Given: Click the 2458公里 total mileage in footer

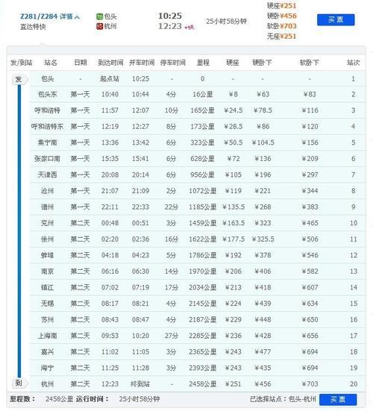Looking at the screenshot, I should (x=59, y=399).
